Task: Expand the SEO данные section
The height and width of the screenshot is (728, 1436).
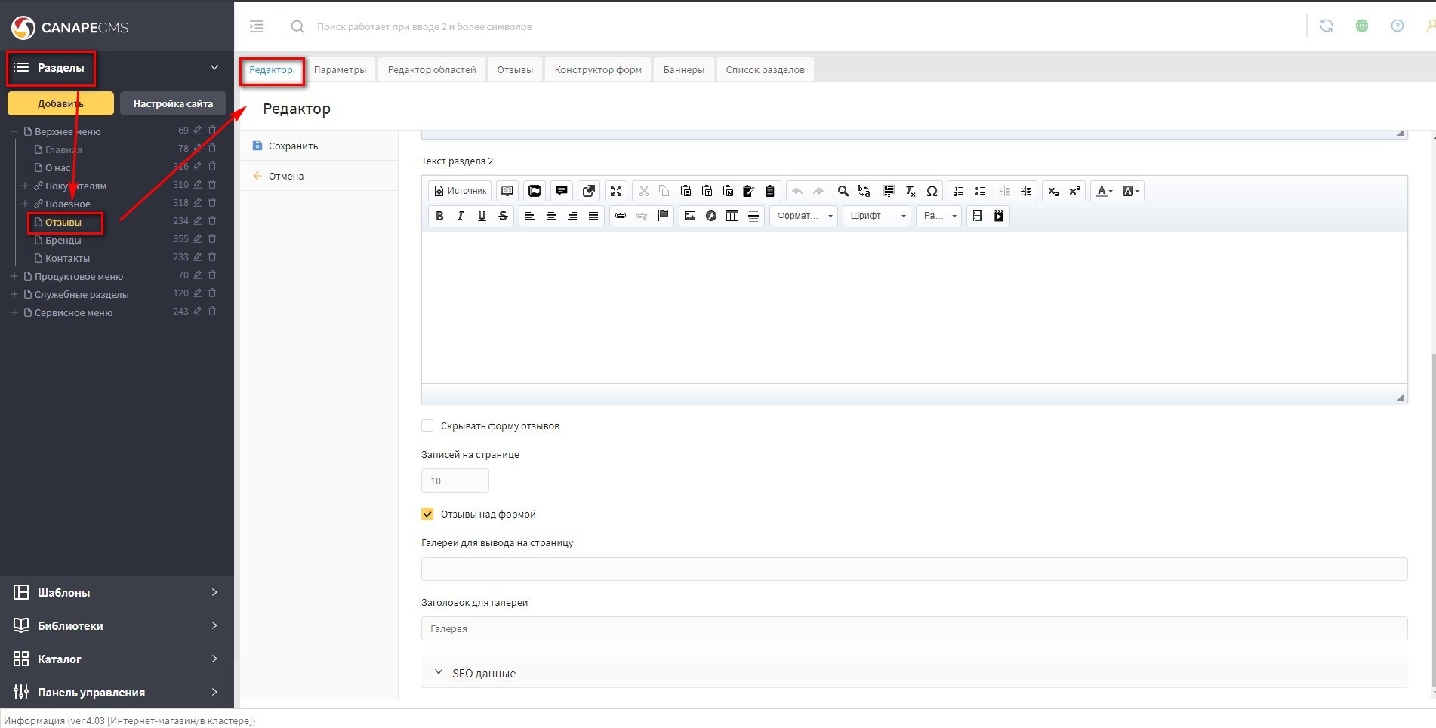Action: (x=483, y=673)
